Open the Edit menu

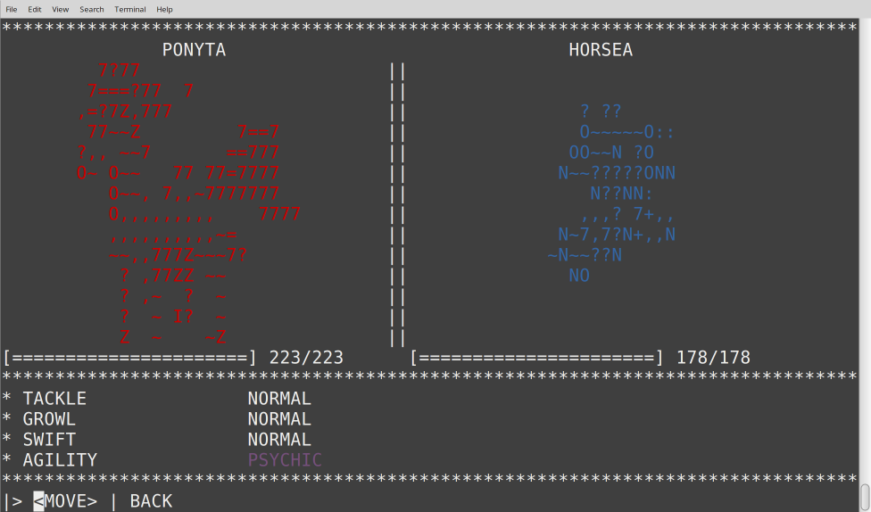35,10
